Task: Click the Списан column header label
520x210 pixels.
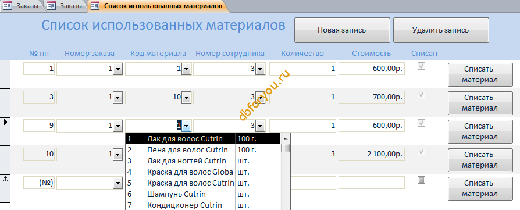Action: 425,53
